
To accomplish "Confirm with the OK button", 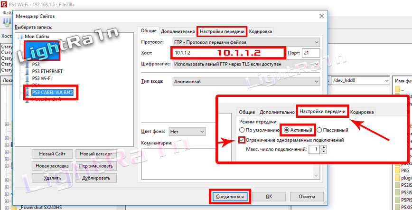I will (269, 197).
